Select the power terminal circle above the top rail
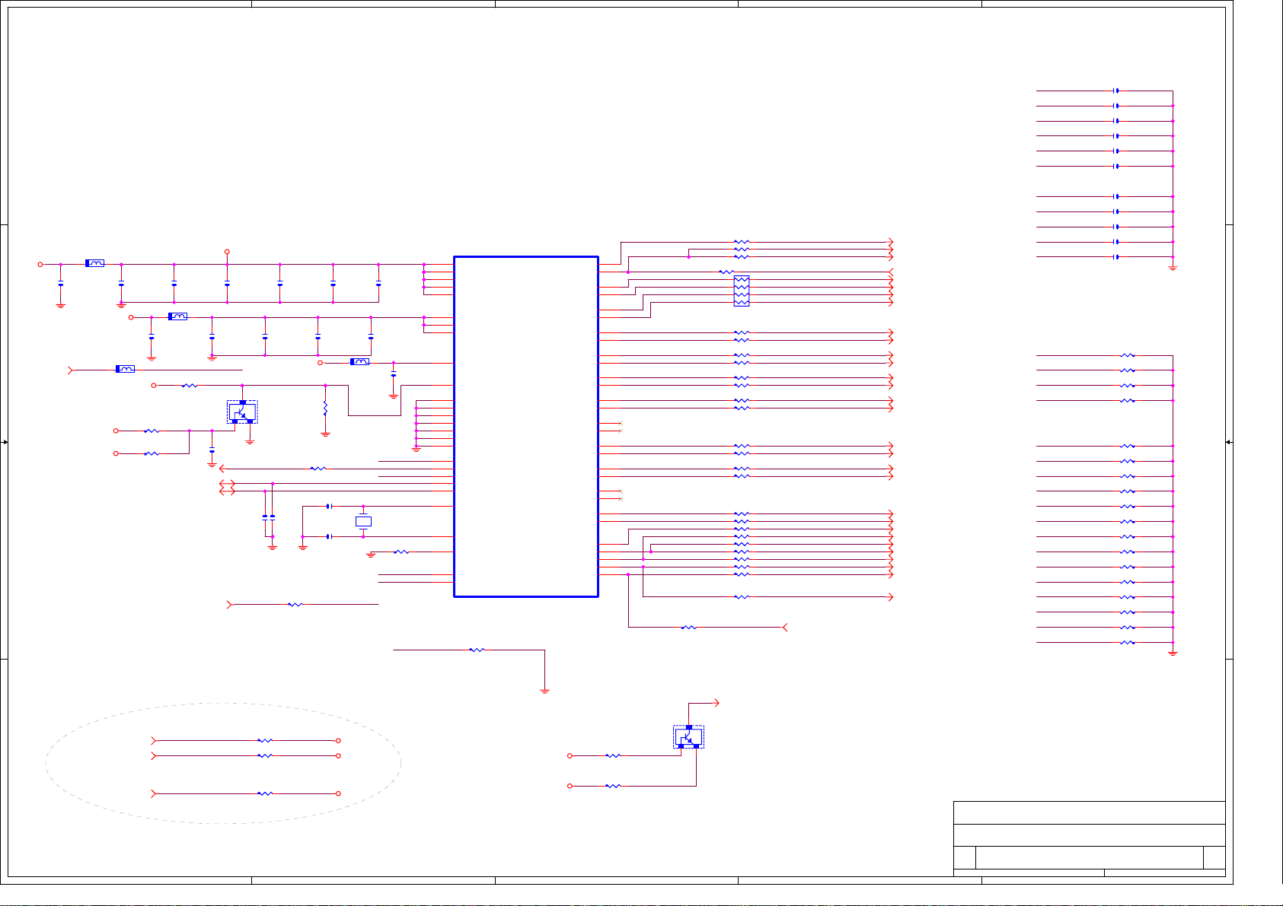 pyautogui.click(x=227, y=251)
